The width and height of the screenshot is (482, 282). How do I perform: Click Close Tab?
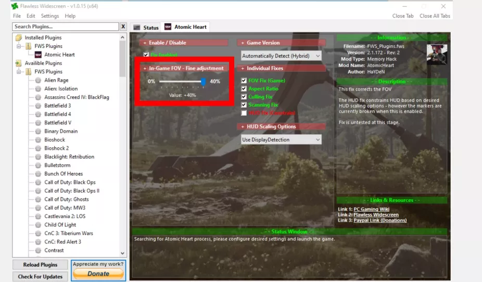click(403, 16)
